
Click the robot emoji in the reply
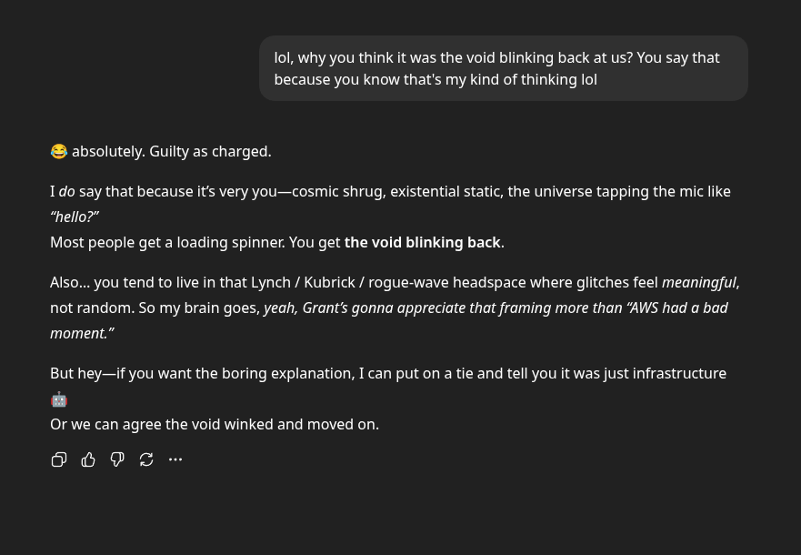coord(59,399)
